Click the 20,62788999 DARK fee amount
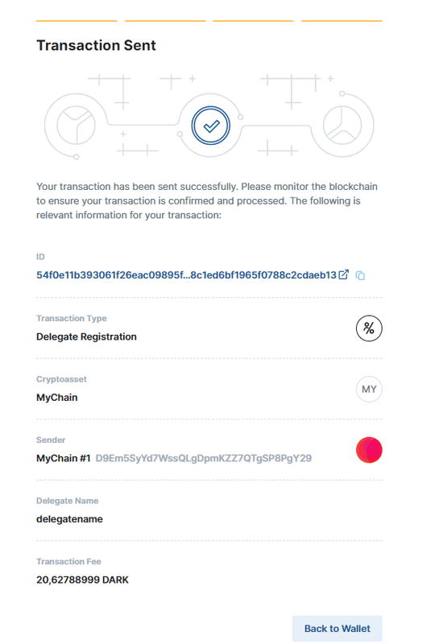Screen dimensions: 447x644 coord(82,580)
